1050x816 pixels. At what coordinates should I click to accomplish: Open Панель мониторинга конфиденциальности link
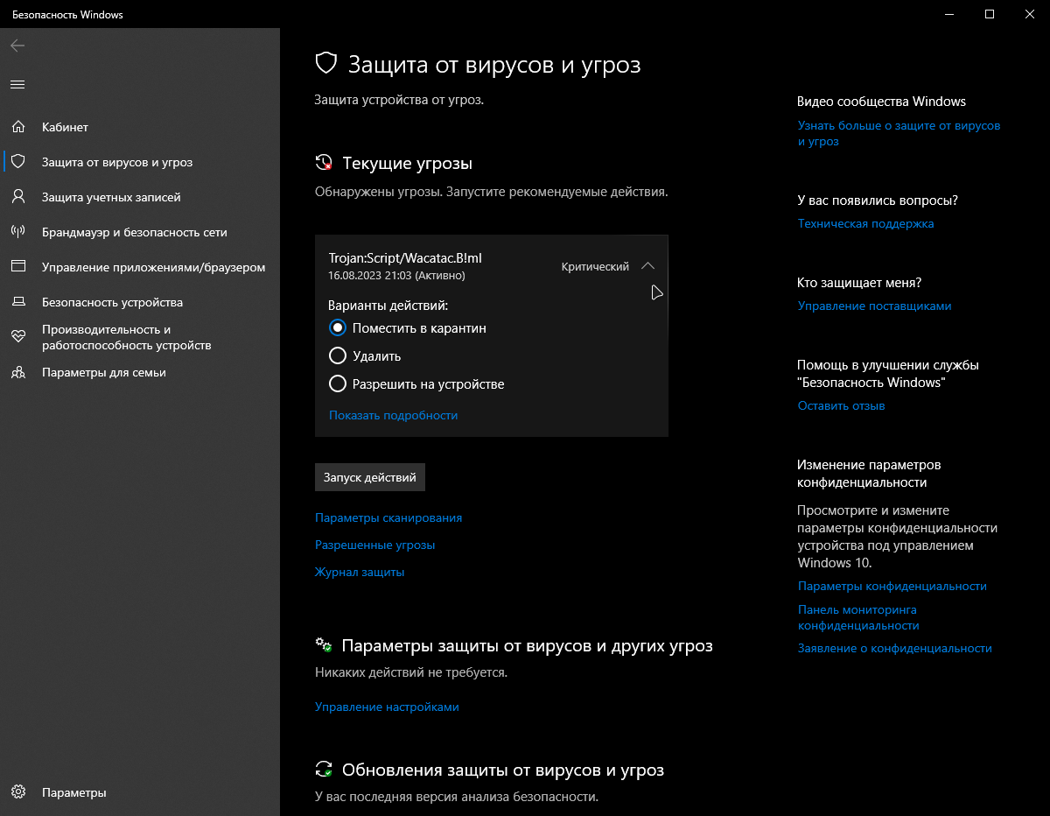(858, 617)
